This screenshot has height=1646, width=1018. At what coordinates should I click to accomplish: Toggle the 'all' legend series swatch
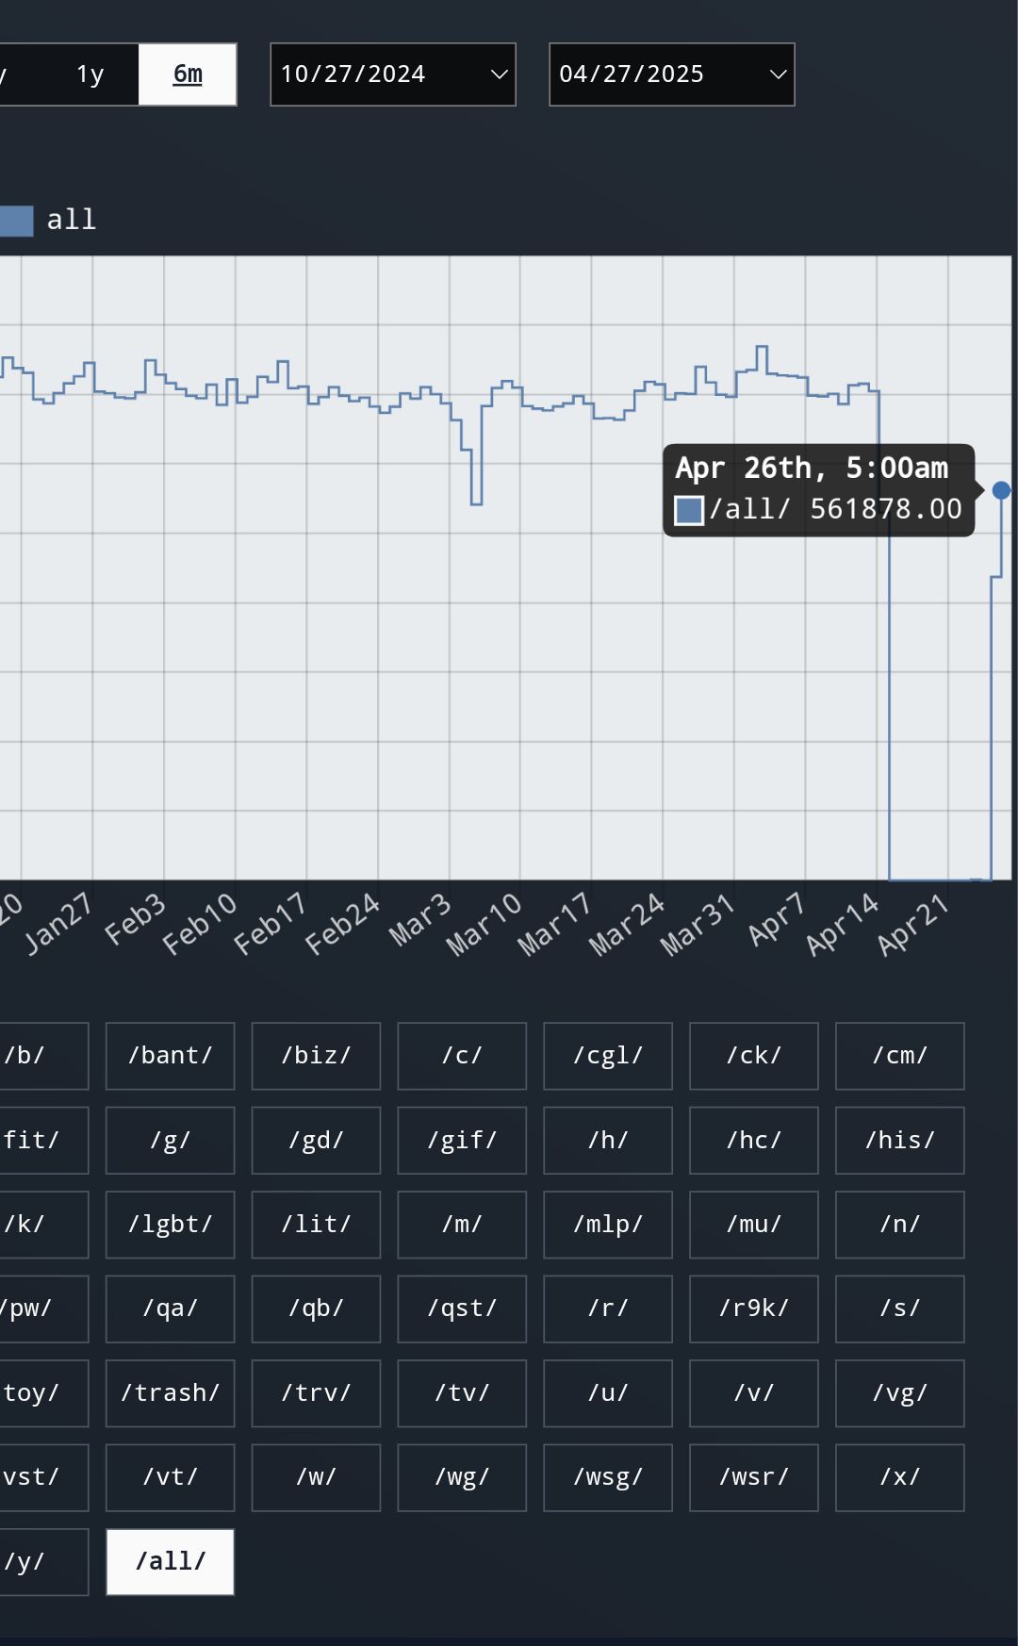point(17,221)
